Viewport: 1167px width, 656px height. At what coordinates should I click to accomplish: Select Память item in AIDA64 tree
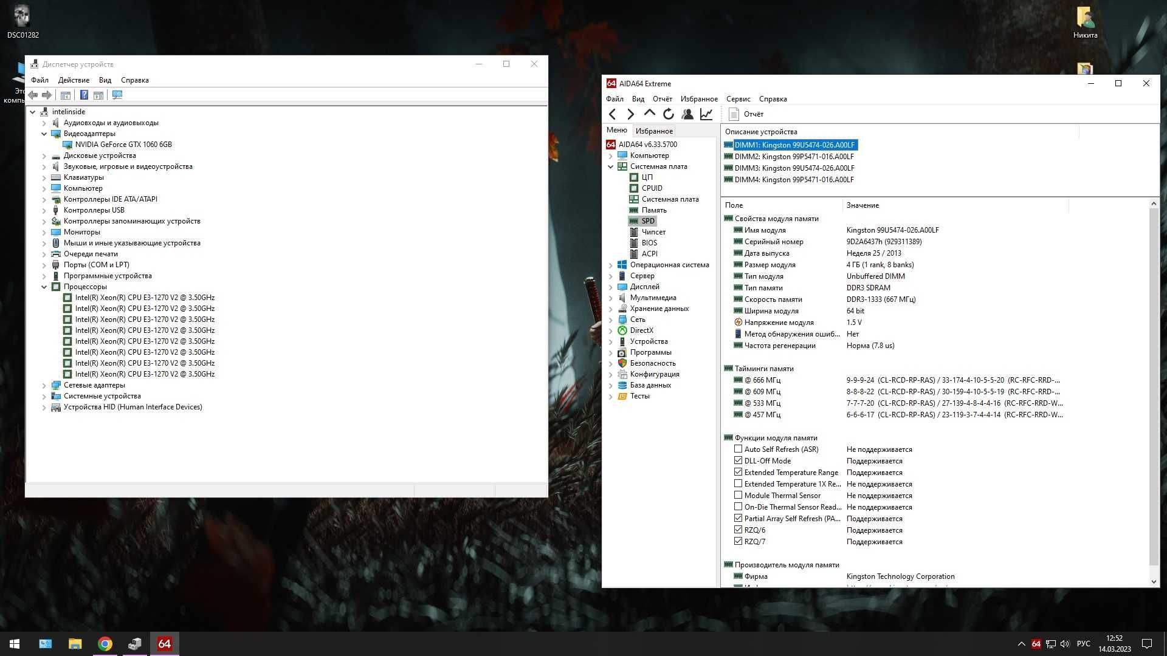pyautogui.click(x=654, y=210)
